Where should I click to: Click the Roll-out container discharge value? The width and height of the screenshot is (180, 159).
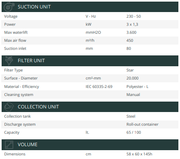tap(142, 124)
